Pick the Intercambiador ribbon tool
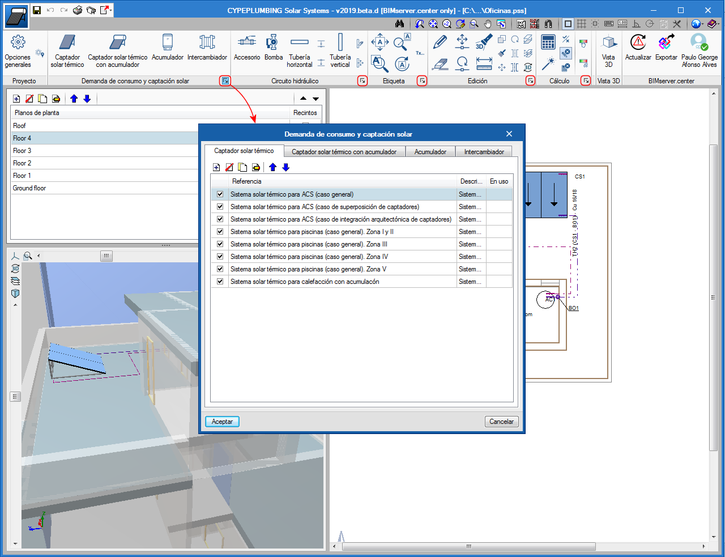725x557 pixels. click(207, 48)
